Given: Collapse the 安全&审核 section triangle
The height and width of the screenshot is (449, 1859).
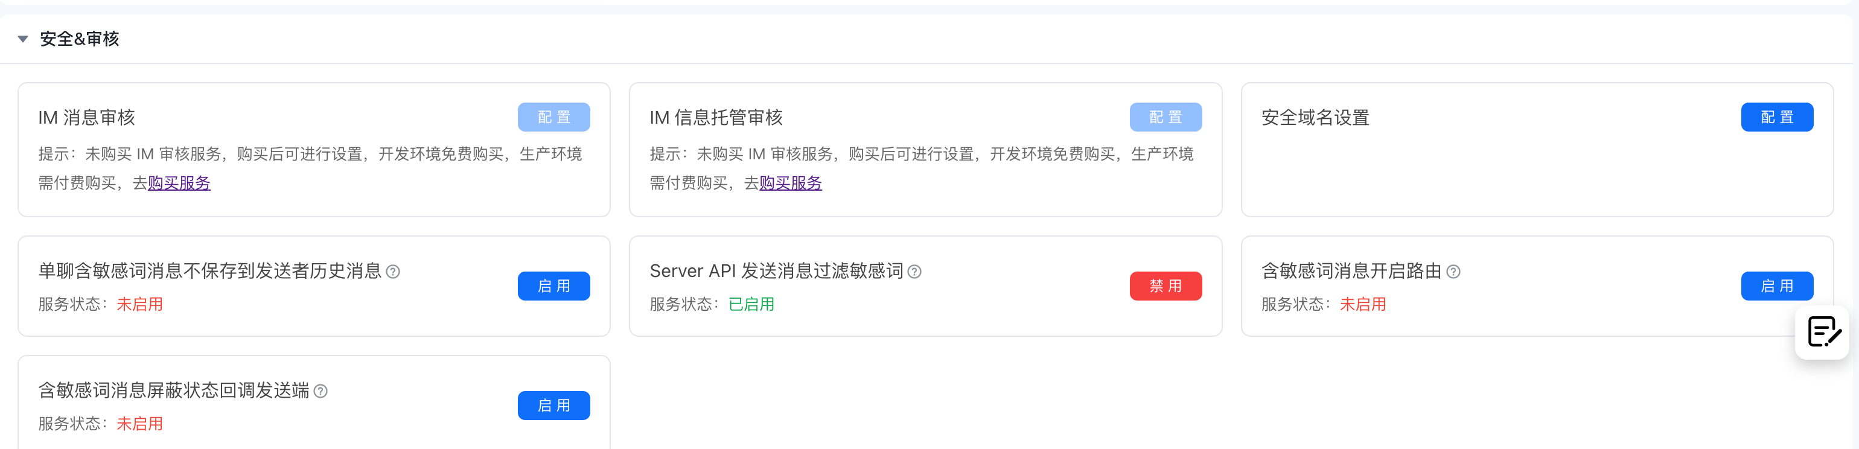Looking at the screenshot, I should (23, 39).
